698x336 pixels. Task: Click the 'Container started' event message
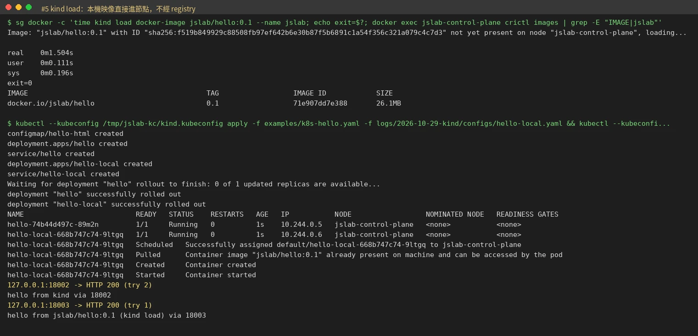[x=221, y=275]
